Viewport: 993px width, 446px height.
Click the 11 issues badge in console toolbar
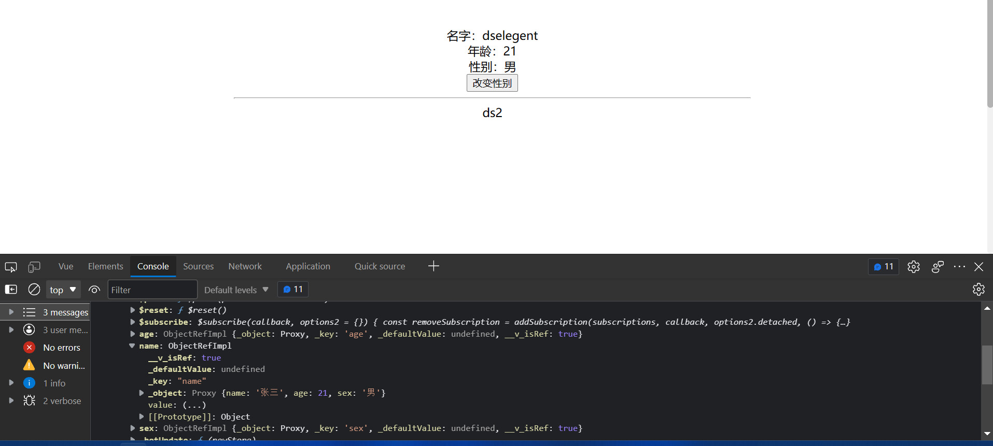click(x=293, y=289)
